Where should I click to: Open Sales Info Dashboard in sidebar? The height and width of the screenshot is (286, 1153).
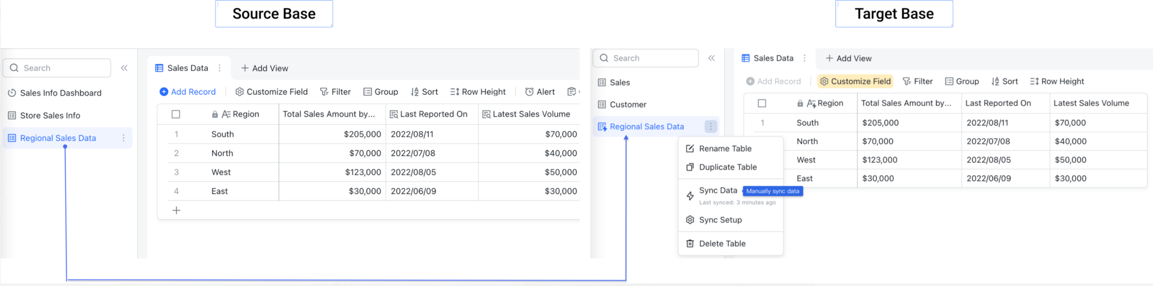[60, 93]
